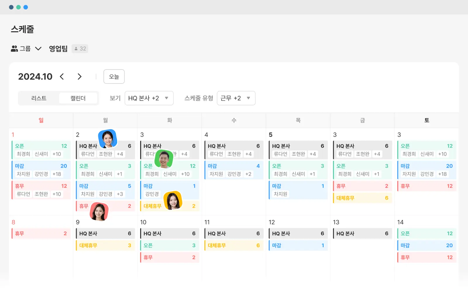Viewport: 468px width, 288px height.
Task: Click the 영업팀 team name
Action: click(x=58, y=49)
